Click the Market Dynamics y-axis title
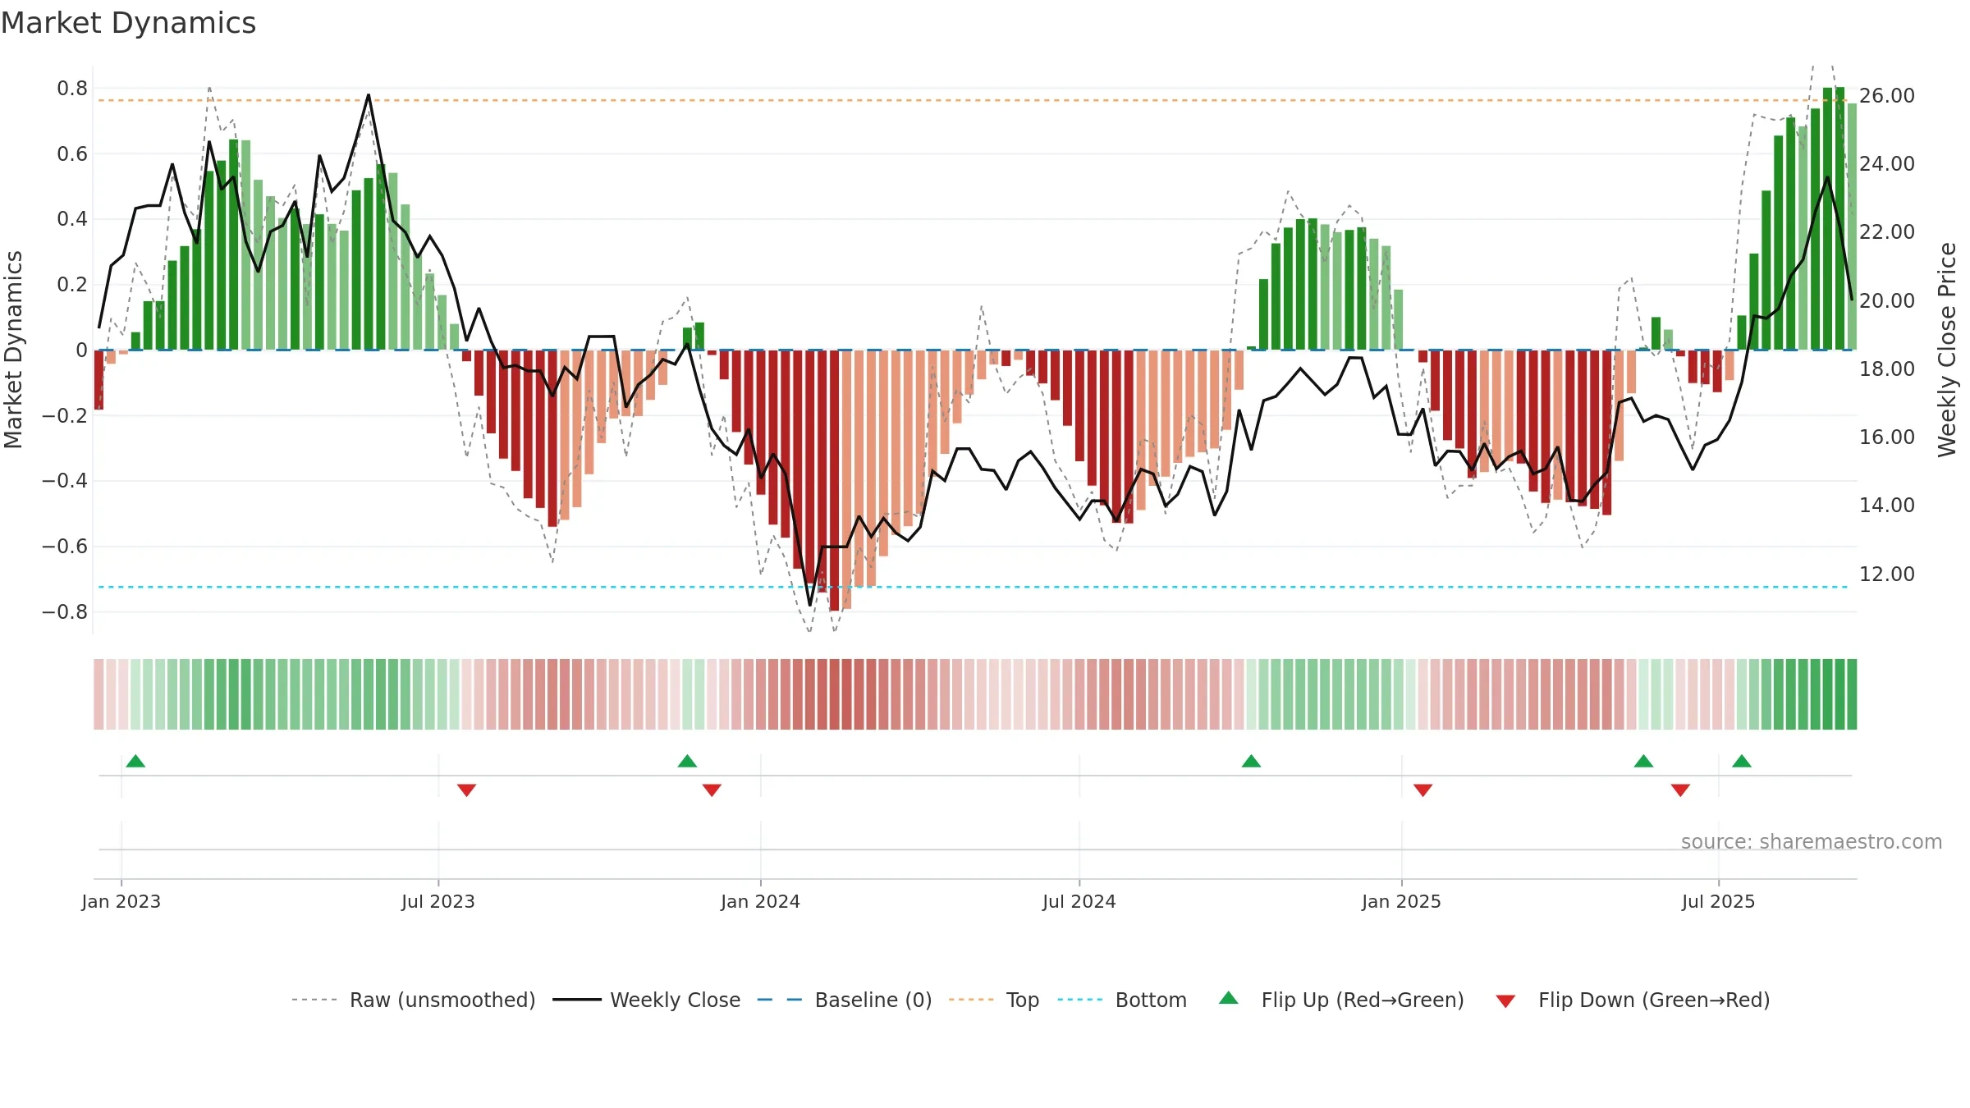 tap(13, 350)
